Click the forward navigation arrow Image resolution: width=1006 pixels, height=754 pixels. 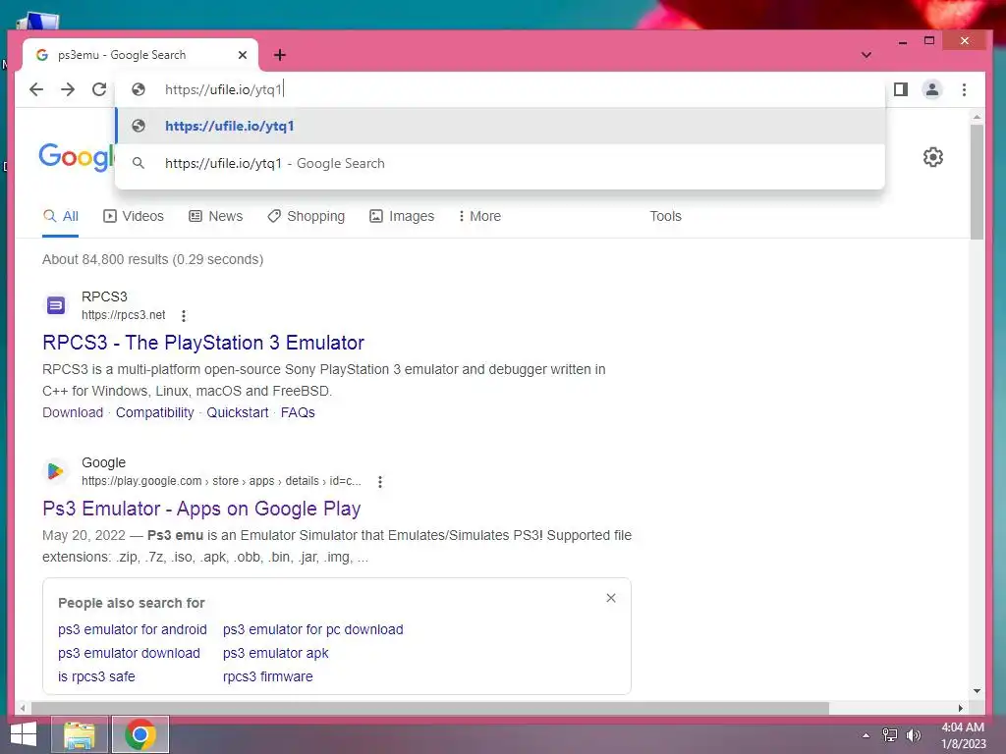click(x=68, y=89)
